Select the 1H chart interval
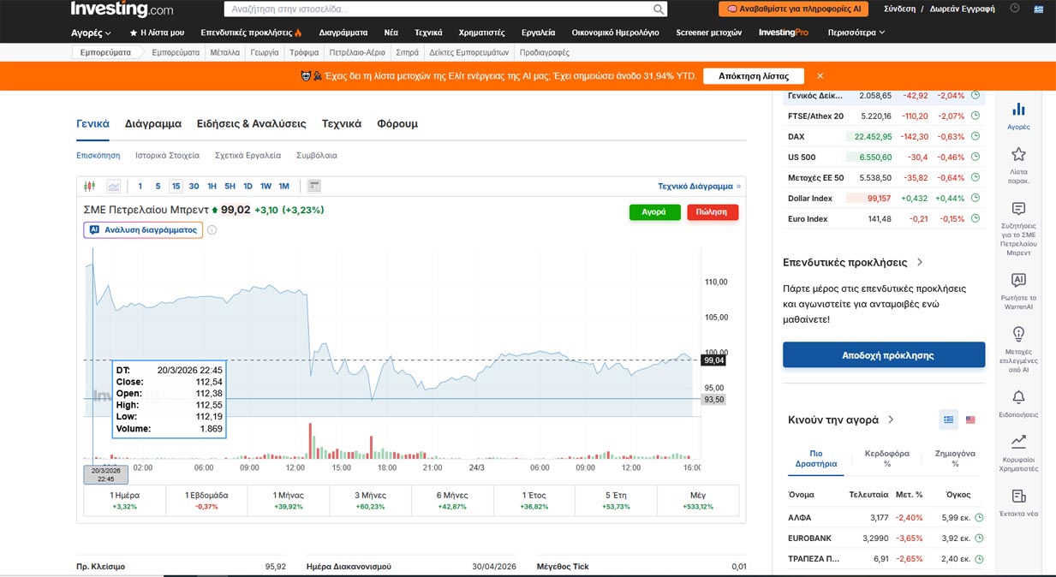 [212, 186]
